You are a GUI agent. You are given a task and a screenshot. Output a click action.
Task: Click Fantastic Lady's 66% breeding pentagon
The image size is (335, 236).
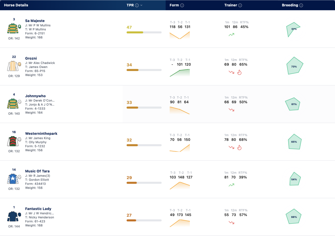(x=293, y=216)
